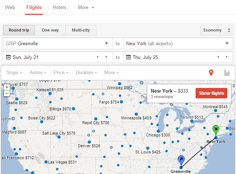Select the Round trip option

point(19,30)
